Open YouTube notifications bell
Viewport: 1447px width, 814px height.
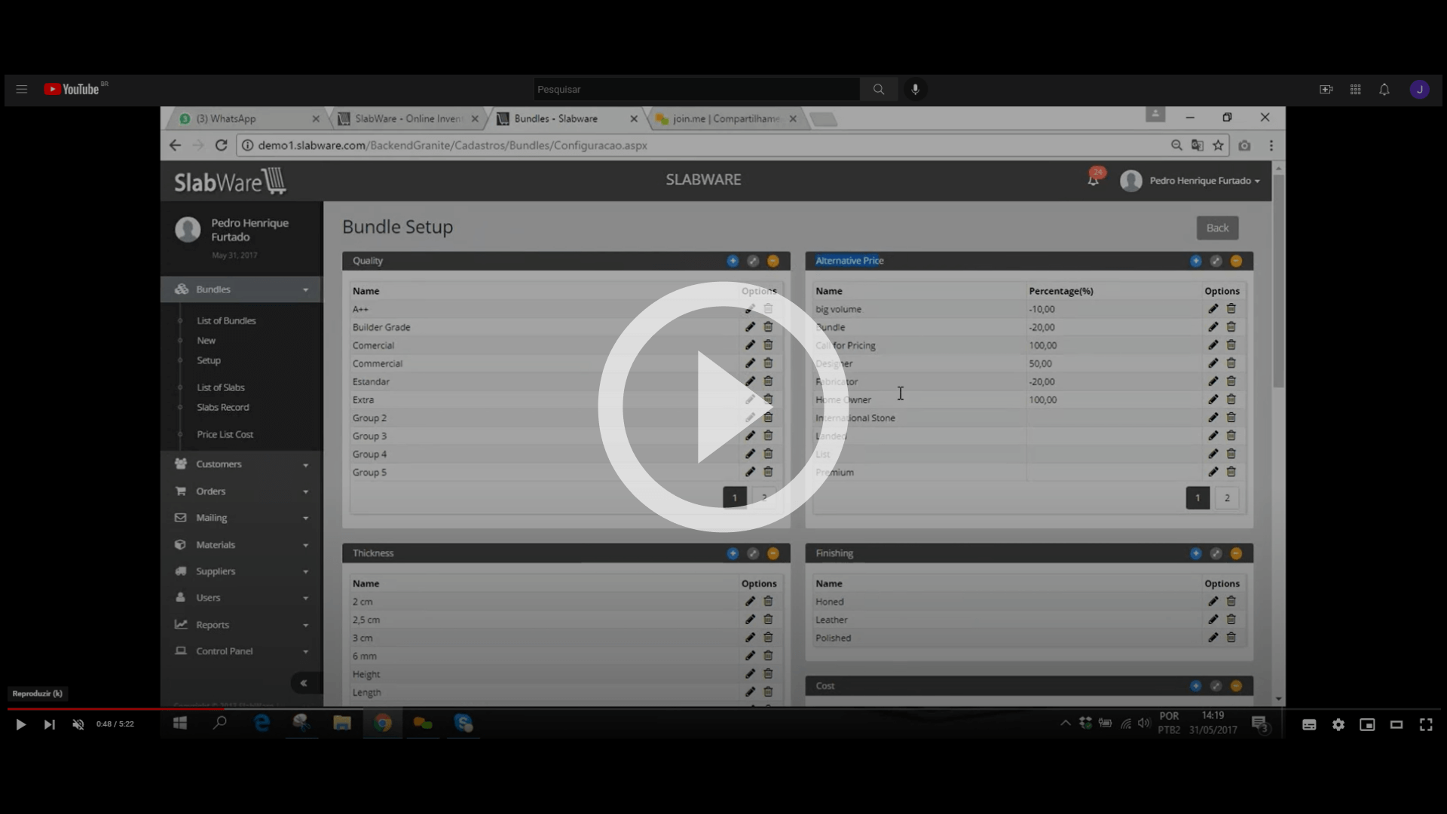click(x=1384, y=89)
